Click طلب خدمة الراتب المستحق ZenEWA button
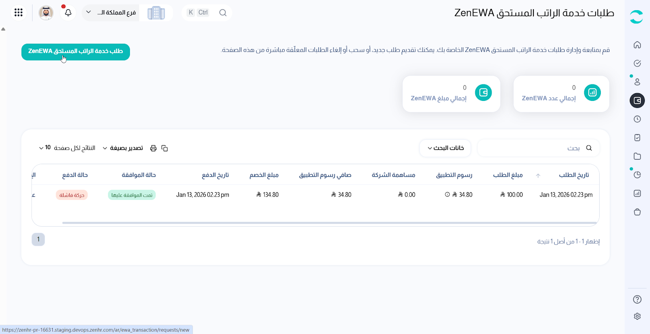650x334 pixels. 76,52
